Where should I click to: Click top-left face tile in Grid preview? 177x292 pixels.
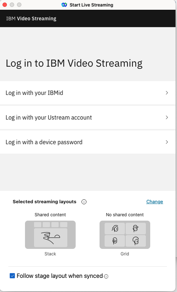click(115, 229)
